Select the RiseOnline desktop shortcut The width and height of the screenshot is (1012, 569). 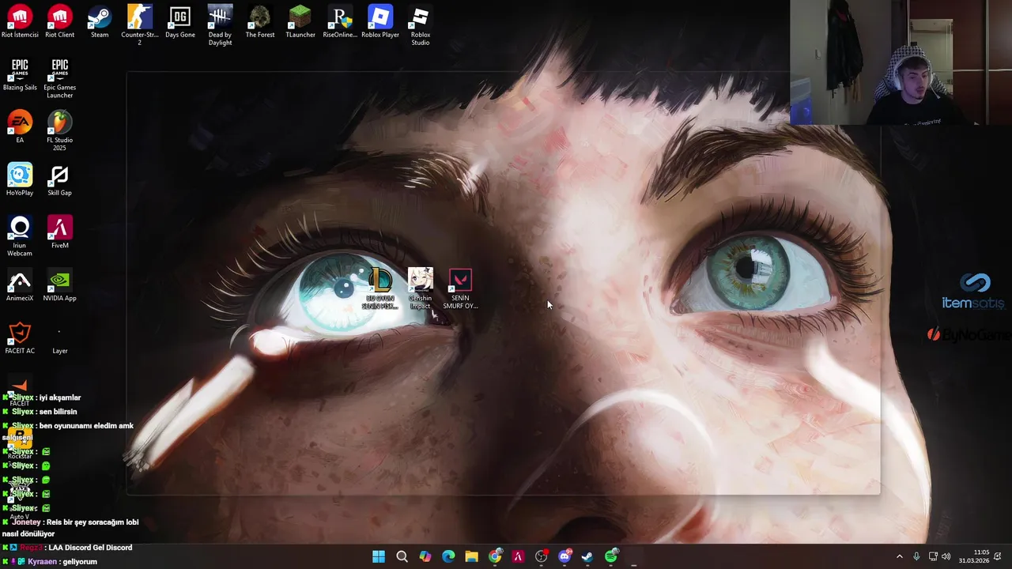click(x=340, y=22)
